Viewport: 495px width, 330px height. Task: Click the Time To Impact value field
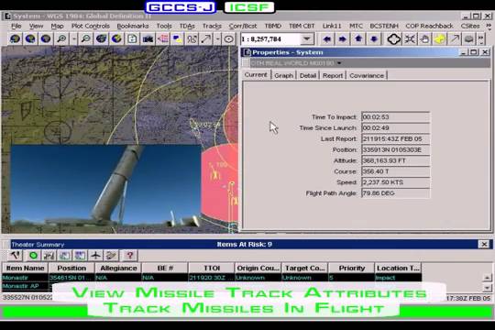click(x=395, y=116)
